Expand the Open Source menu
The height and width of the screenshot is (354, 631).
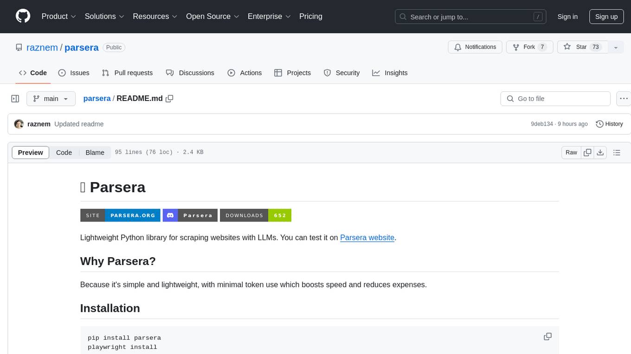click(x=212, y=16)
